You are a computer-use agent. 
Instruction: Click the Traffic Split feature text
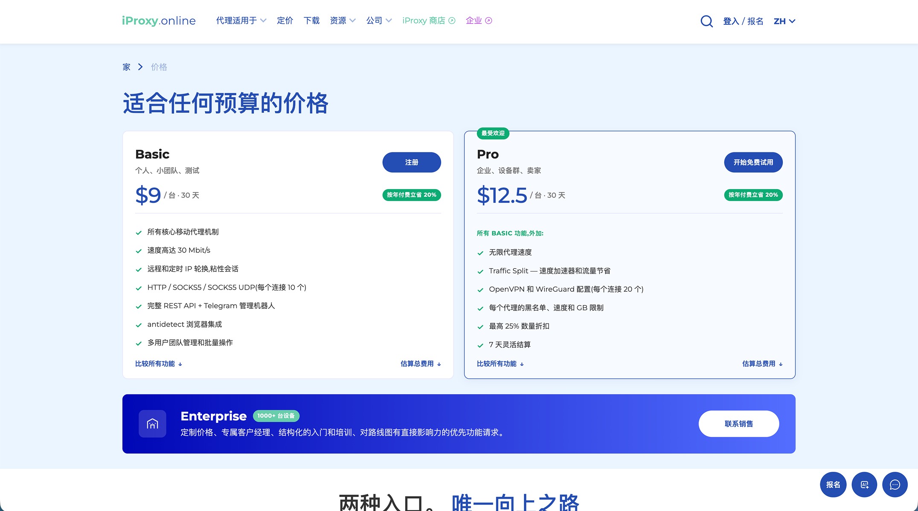pyautogui.click(x=549, y=271)
